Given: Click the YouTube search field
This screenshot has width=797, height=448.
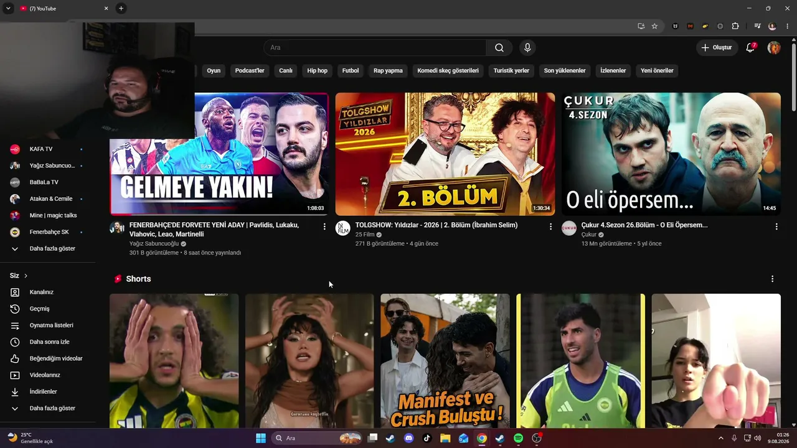Looking at the screenshot, I should tap(375, 48).
